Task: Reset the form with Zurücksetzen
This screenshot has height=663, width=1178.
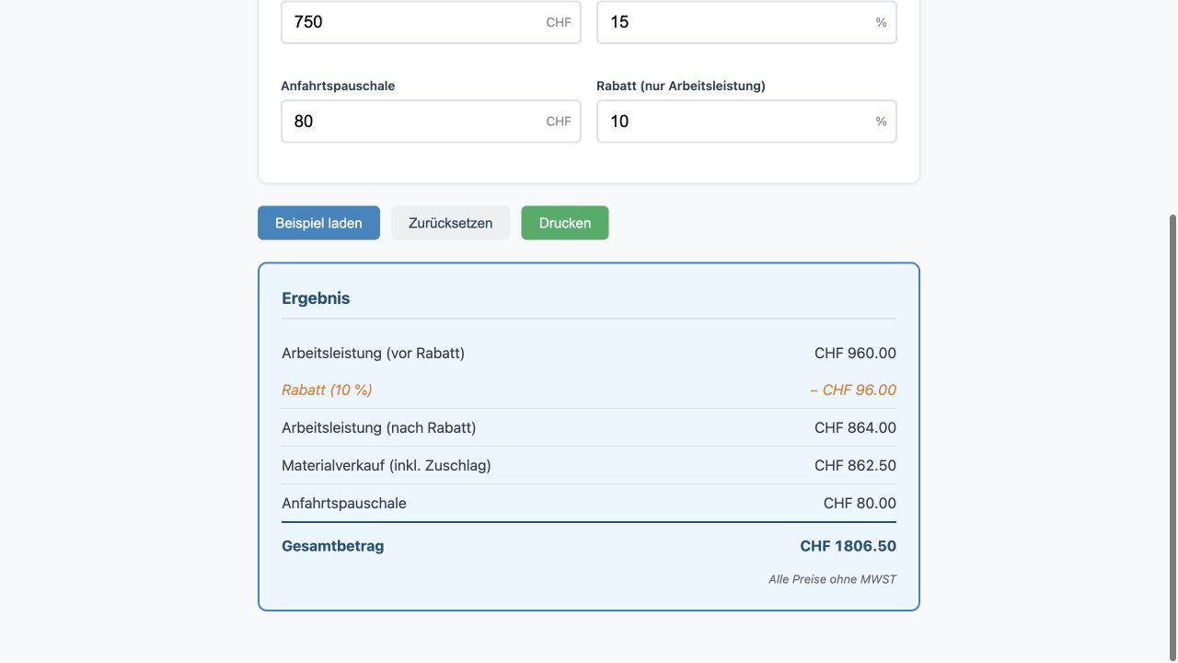Action: click(450, 223)
